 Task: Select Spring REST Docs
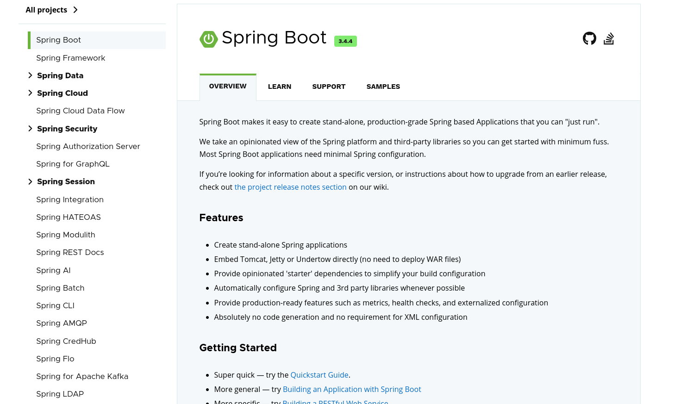coord(70,252)
